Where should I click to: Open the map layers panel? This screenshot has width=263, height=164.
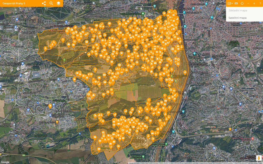(59, 3)
